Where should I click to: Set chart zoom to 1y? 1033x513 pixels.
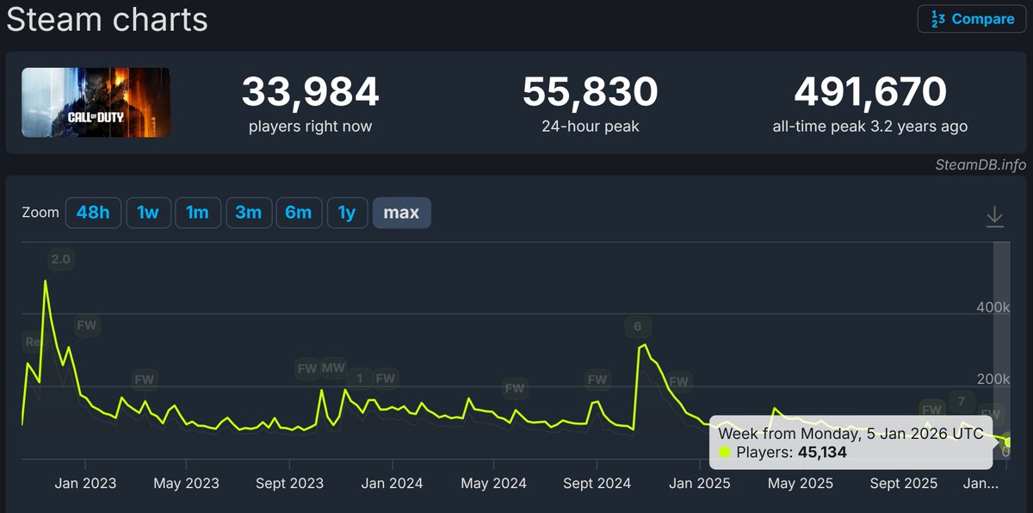(347, 213)
